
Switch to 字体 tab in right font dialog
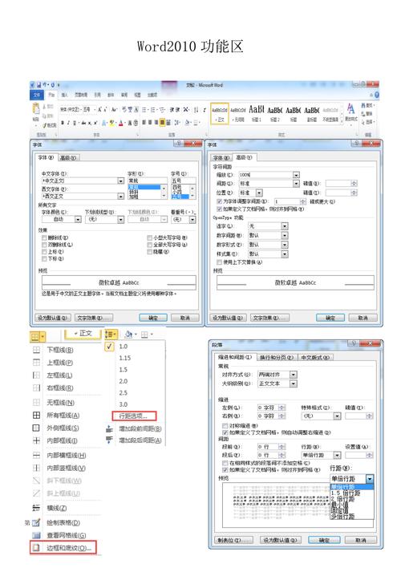tap(221, 158)
